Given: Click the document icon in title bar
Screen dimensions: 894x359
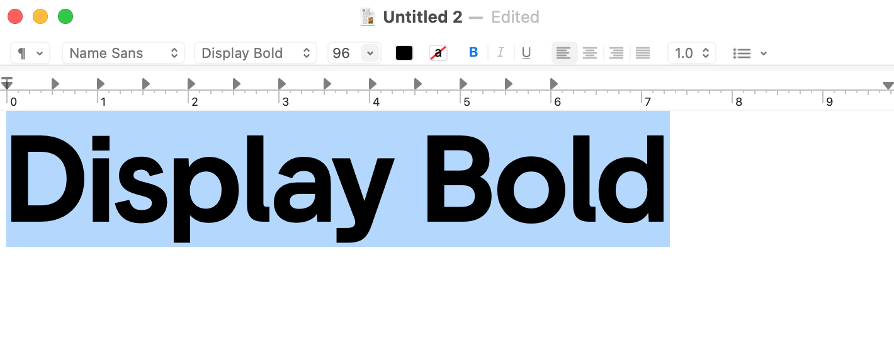Looking at the screenshot, I should 368,17.
